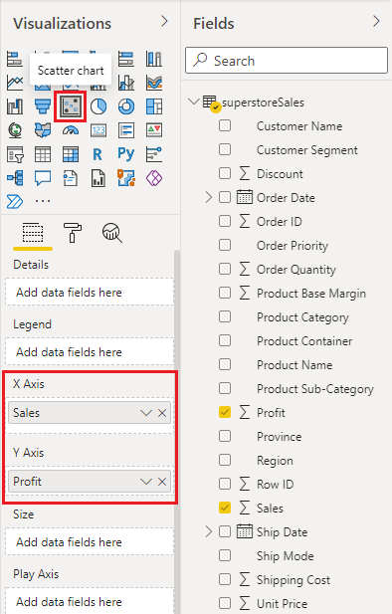Switch to the Format paint roller tab
This screenshot has width=392, height=614.
73,233
